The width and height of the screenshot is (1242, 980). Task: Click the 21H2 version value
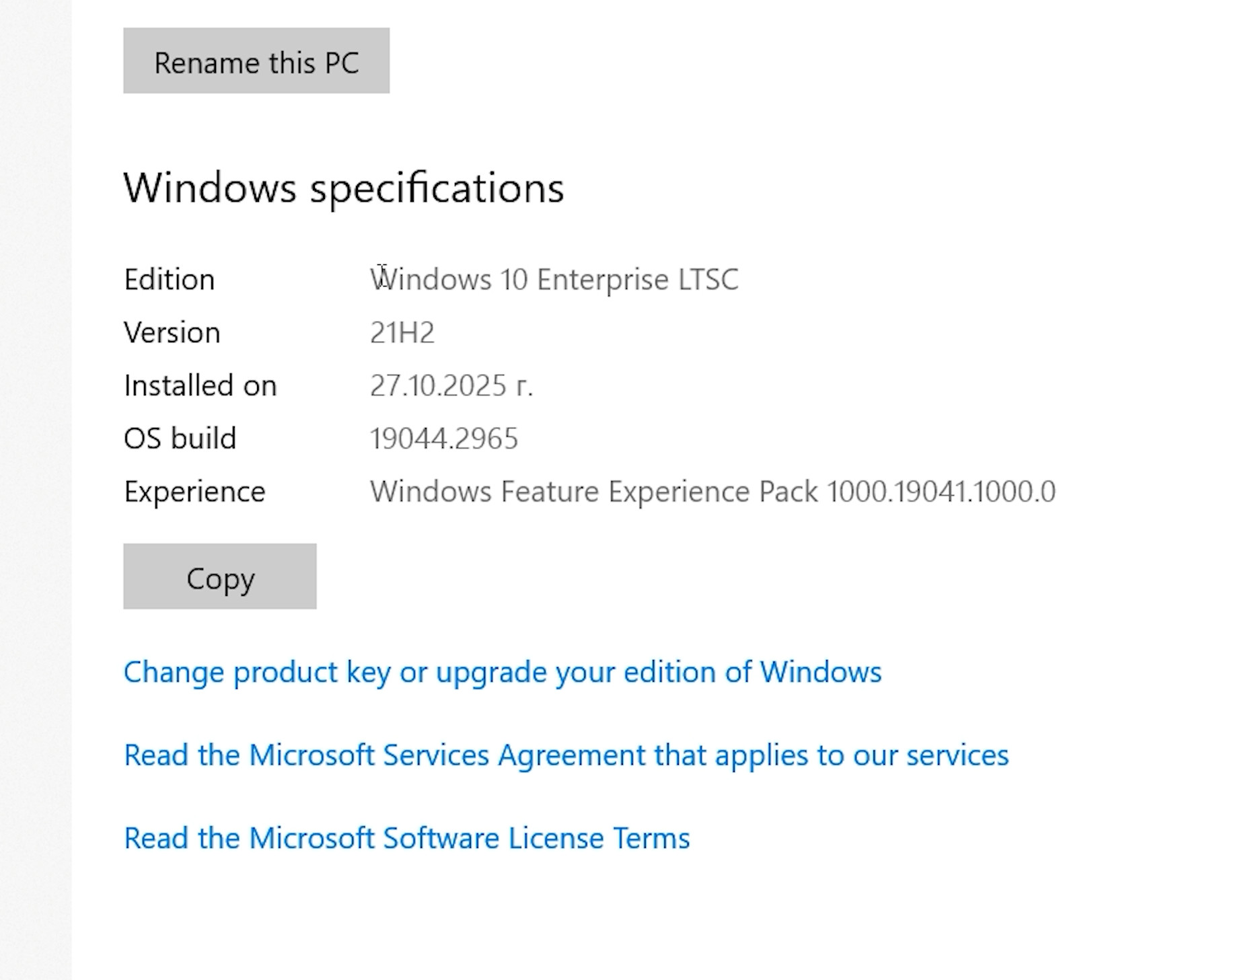pos(402,333)
